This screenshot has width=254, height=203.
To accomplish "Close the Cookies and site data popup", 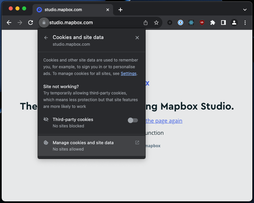I will click(x=137, y=38).
